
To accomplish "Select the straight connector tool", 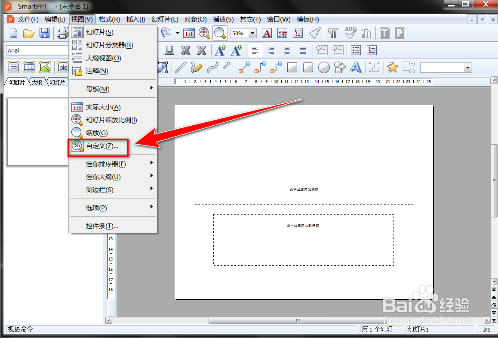I will (244, 67).
